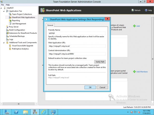This screenshot has height=115, width=154.
Task: Click the Build Configuration icon
Action: (7, 30)
